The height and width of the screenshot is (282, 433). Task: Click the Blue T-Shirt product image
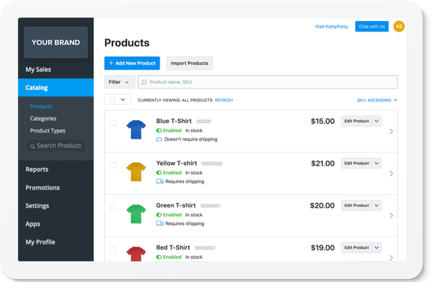pos(136,129)
